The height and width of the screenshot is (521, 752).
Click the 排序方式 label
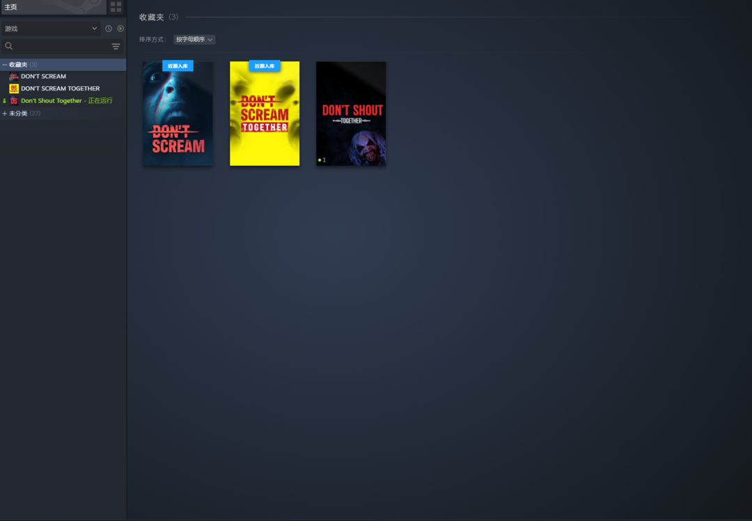[x=152, y=39]
